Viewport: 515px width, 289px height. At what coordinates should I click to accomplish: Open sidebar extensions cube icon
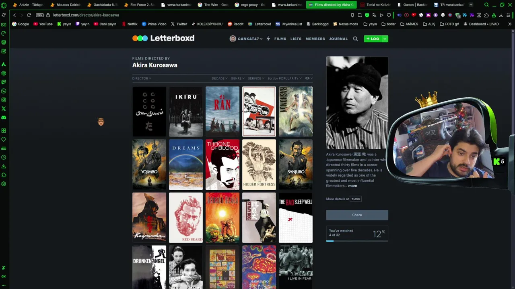pyautogui.click(x=4, y=175)
